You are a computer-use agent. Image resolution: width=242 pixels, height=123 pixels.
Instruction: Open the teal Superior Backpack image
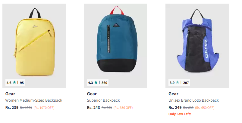tap(115, 46)
